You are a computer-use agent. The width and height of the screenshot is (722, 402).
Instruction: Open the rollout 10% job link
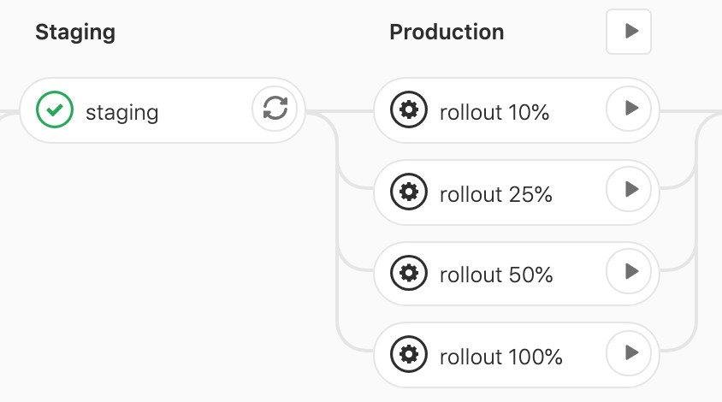tap(494, 112)
